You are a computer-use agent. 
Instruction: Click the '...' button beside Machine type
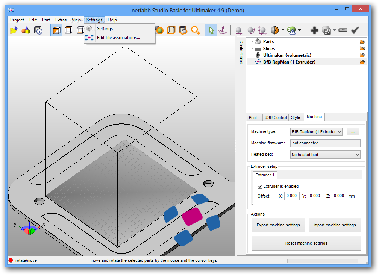353,132
